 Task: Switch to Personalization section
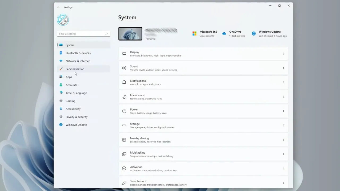coord(75,69)
